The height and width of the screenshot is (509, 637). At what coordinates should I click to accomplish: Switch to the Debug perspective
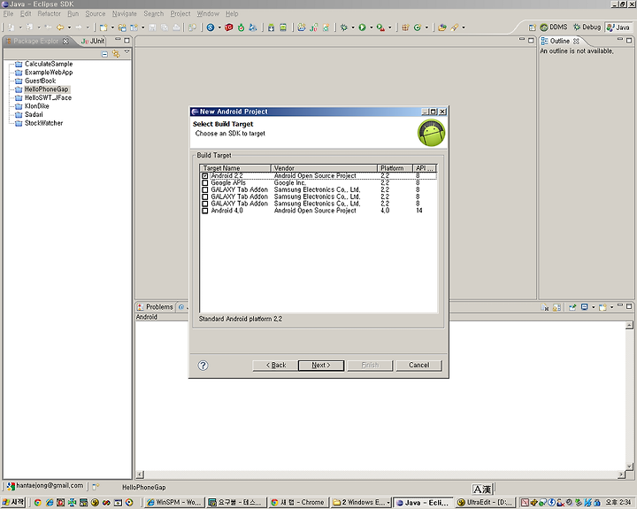click(587, 27)
